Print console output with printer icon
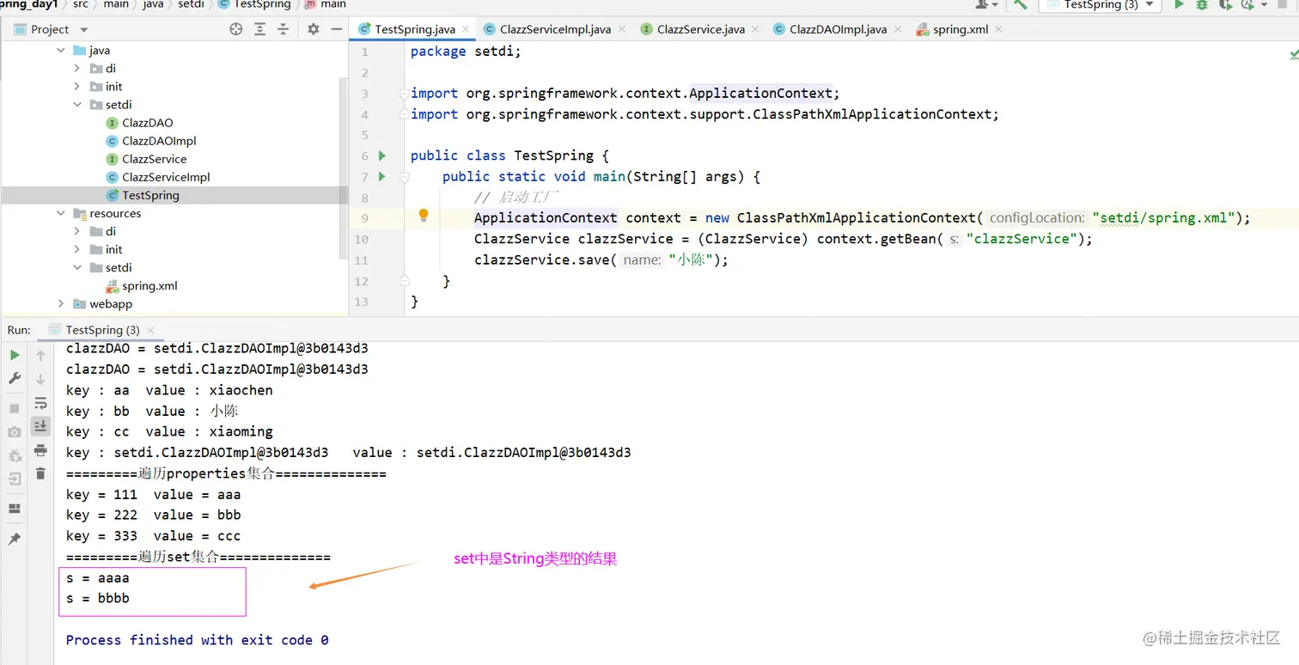 pyautogui.click(x=40, y=450)
